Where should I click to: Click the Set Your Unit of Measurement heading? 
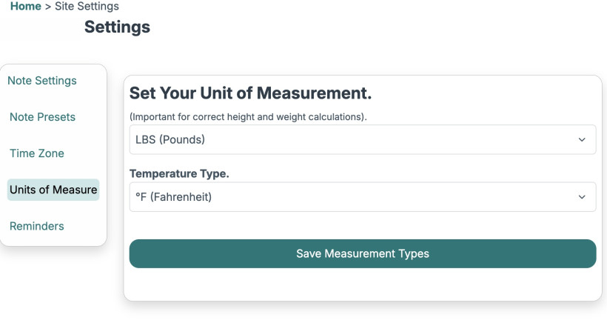(x=250, y=94)
